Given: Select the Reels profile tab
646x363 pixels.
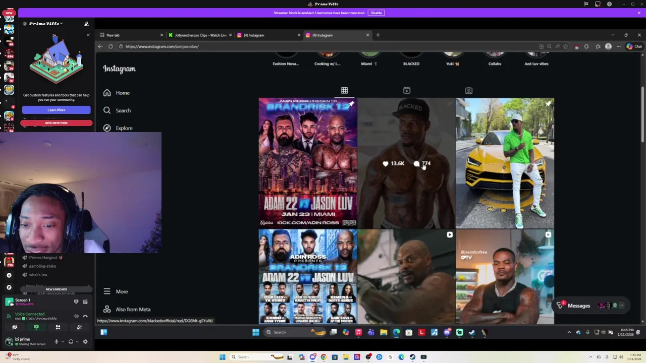Looking at the screenshot, I should click(x=407, y=90).
